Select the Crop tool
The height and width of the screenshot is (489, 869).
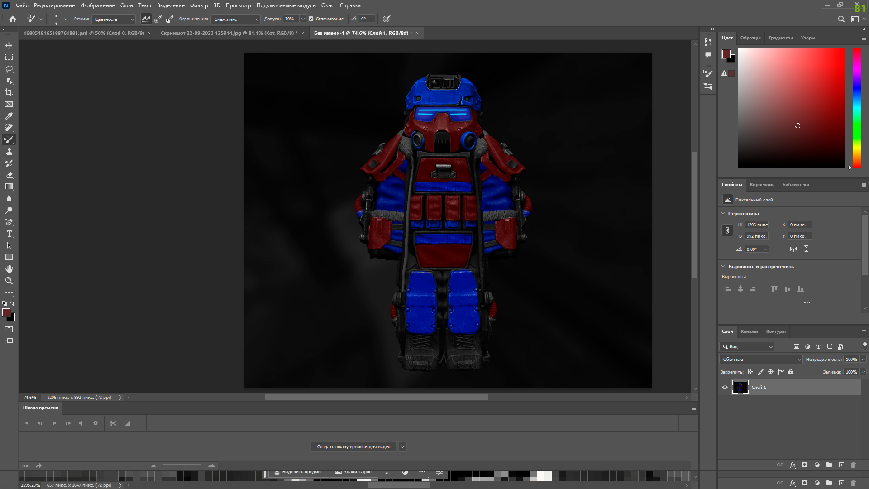(x=9, y=92)
